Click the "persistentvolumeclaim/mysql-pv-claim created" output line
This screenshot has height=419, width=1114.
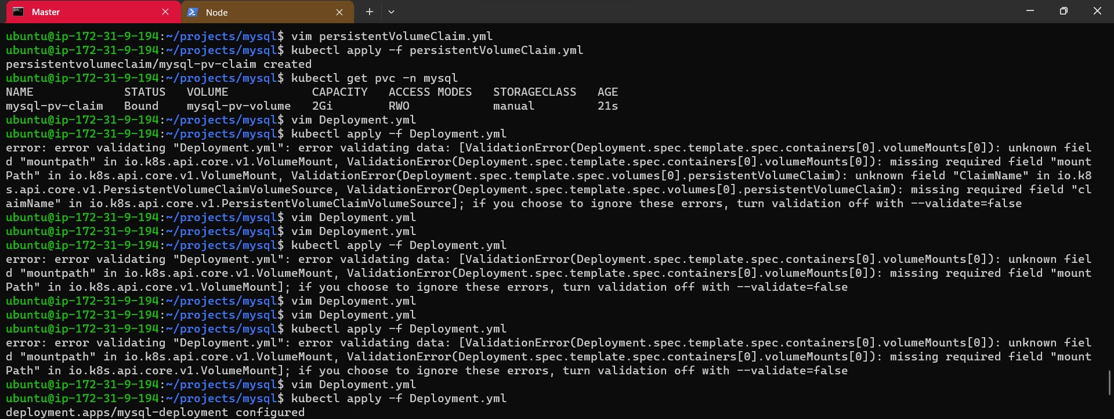pyautogui.click(x=158, y=64)
